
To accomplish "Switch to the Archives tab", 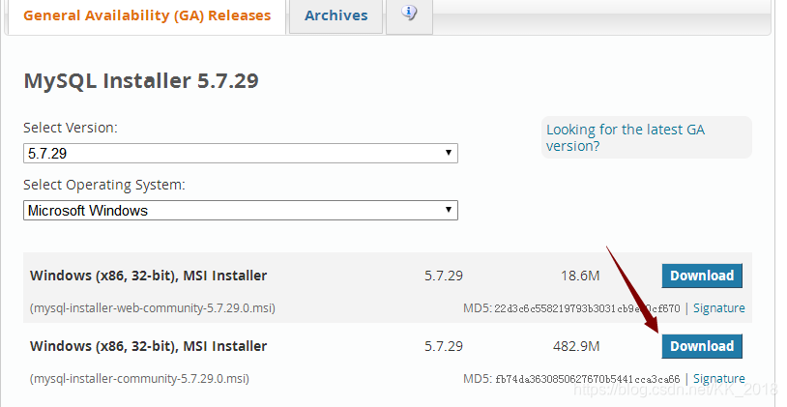I will click(335, 15).
